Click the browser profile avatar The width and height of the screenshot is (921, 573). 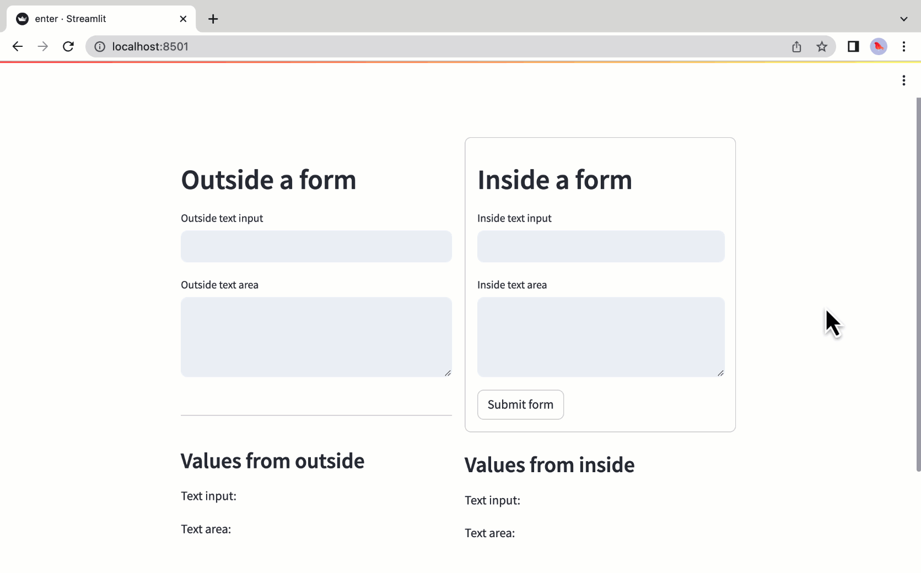coord(879,46)
